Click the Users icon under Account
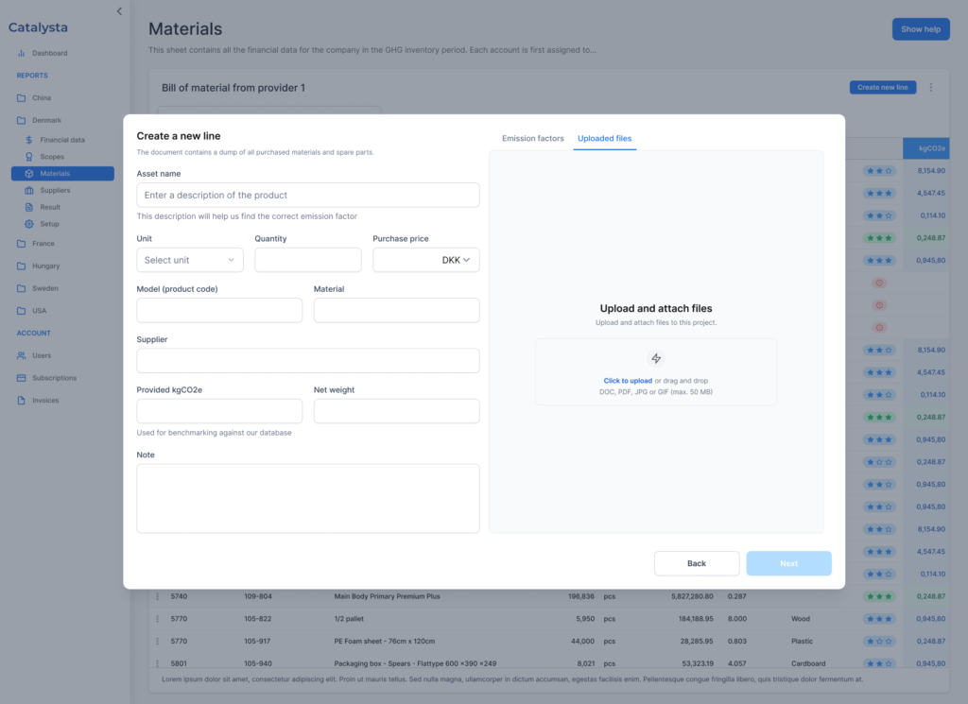Image resolution: width=968 pixels, height=704 pixels. [x=22, y=355]
